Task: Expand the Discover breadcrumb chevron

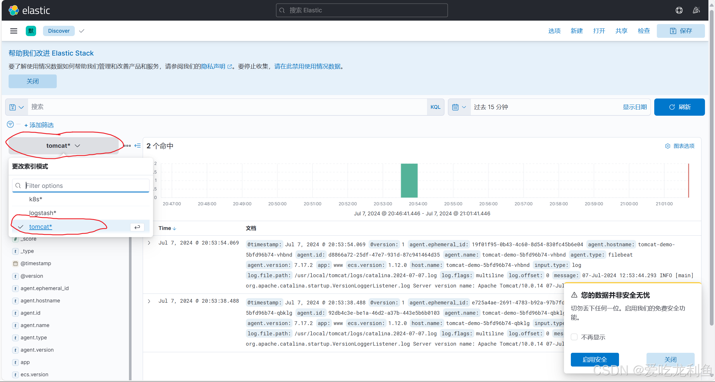Action: coord(82,31)
